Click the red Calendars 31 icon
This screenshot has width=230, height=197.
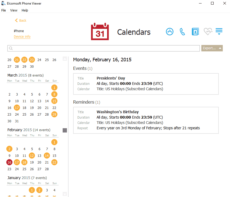[100, 32]
